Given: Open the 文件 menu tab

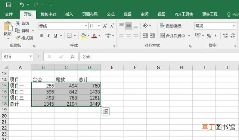Looking at the screenshot, I should pos(9,14).
